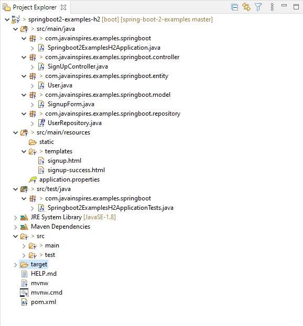
Task: Select mvnw.cmd file name
Action: coord(47,293)
